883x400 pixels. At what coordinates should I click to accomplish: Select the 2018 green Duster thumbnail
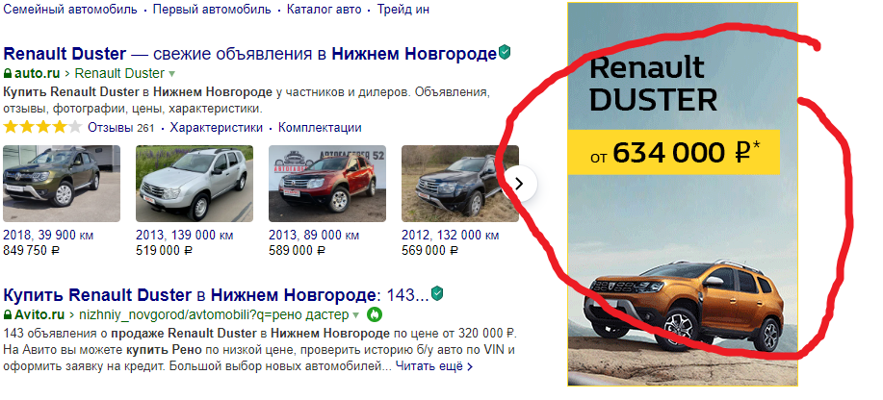coord(62,184)
